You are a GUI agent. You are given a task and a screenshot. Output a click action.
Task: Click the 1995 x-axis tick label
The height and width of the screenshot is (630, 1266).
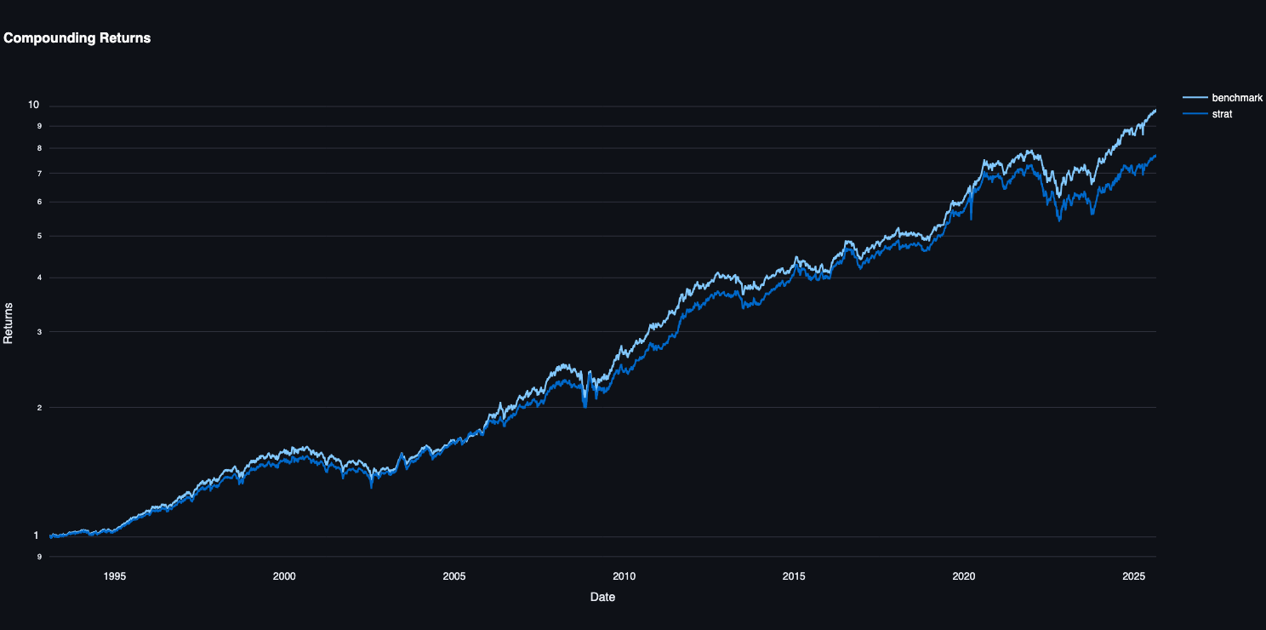pyautogui.click(x=115, y=576)
